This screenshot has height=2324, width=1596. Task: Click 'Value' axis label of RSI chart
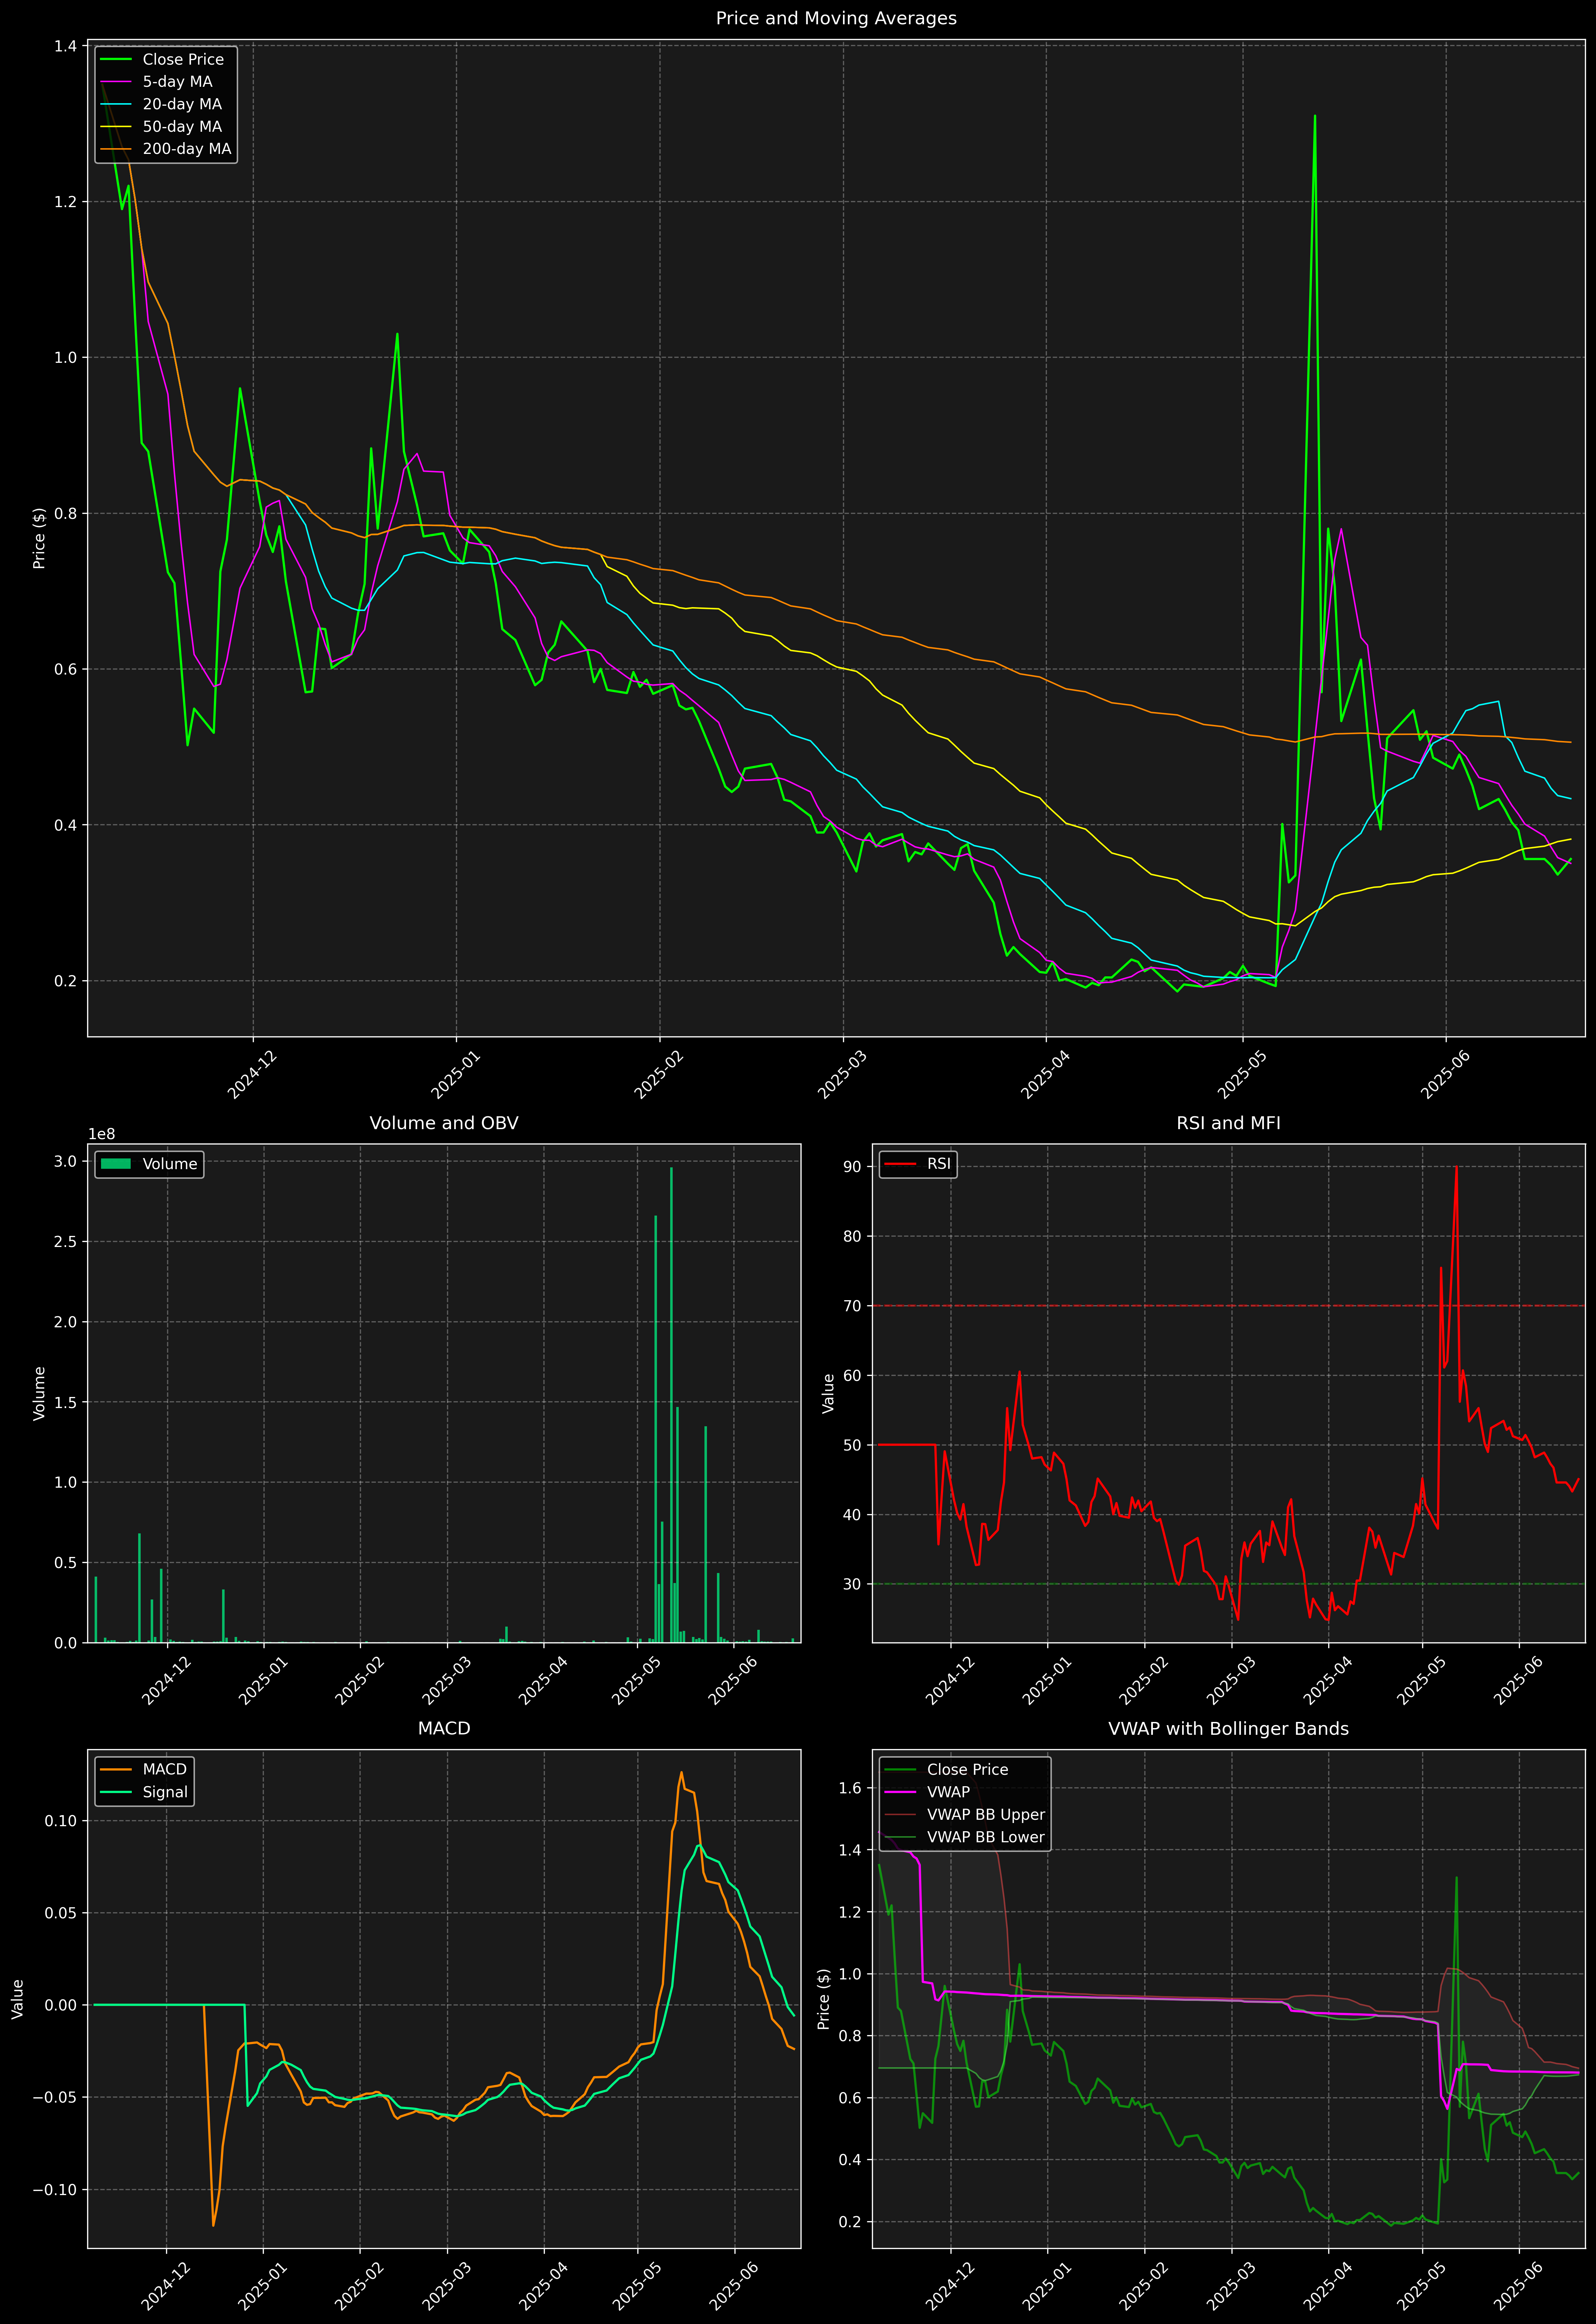(x=828, y=1393)
